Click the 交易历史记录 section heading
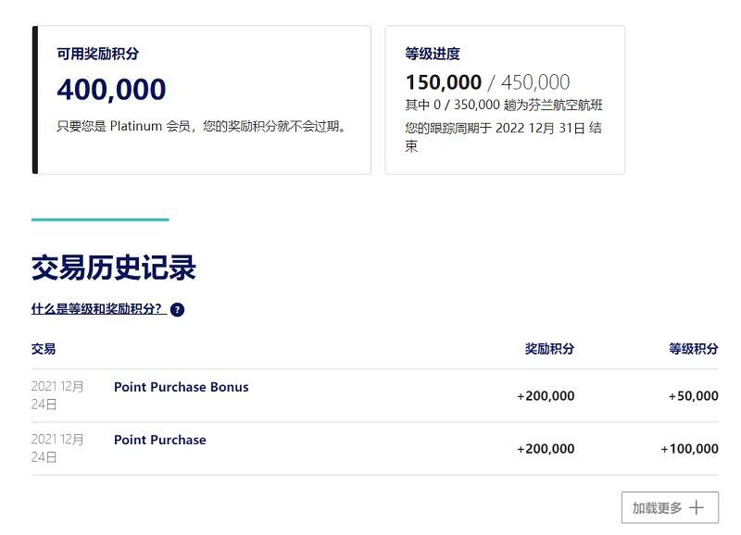This screenshot has height=535, width=741. 114,268
